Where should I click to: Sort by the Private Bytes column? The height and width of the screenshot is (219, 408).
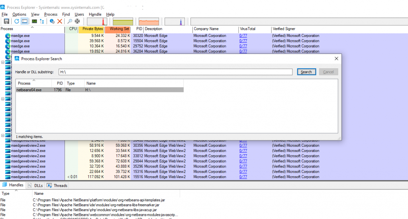tap(91, 29)
